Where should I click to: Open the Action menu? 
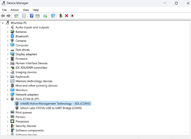point(15,10)
